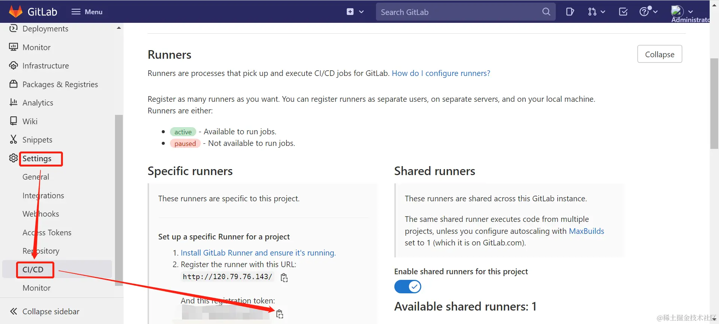Click the Infrastructure cloud-gear icon
The width and height of the screenshot is (719, 324).
[13, 65]
